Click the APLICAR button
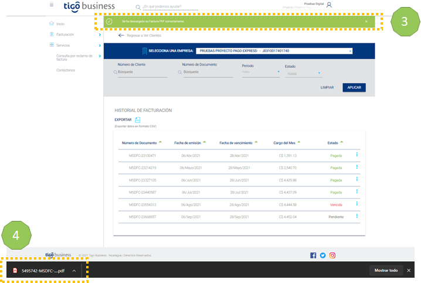This screenshot has height=283, width=421. pyautogui.click(x=354, y=87)
